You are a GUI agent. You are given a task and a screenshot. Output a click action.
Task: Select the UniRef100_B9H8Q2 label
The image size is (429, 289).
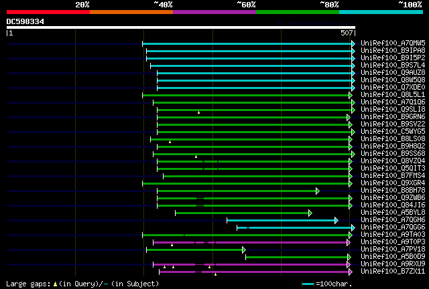pyautogui.click(x=393, y=146)
